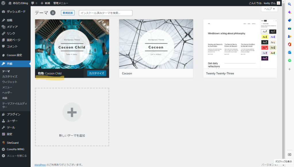
Task: Open the games sidebar icon
Action: (289, 36)
